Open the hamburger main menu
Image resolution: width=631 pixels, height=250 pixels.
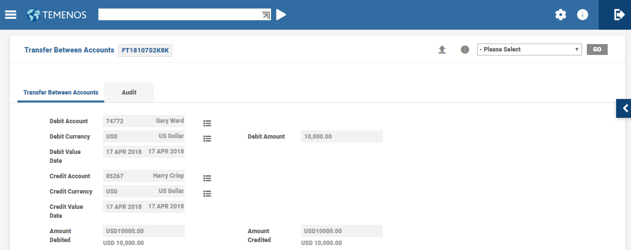click(x=10, y=15)
